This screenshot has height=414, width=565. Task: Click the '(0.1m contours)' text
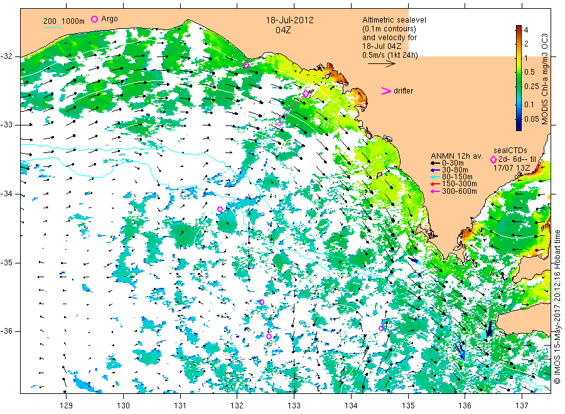389,29
